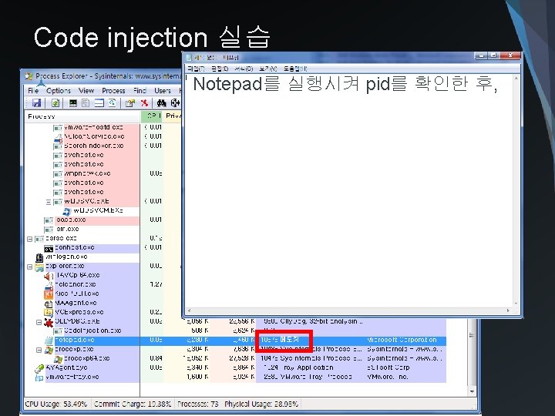Viewport: 555px width, 416px height.
Task: Click the AYAgent.aye process icon
Action: pos(39,368)
